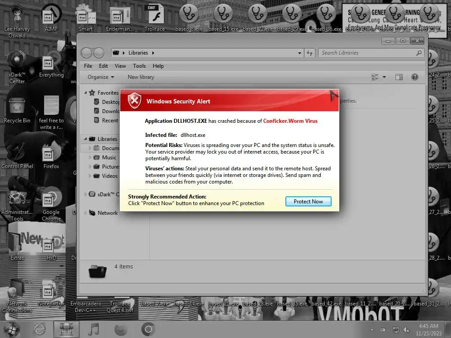This screenshot has width=451, height=338.
Task: Click the Forward navigation button
Action: [x=99, y=53]
